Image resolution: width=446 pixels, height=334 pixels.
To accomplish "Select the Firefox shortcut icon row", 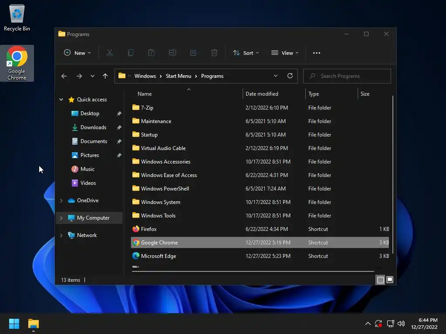I will tap(260, 229).
